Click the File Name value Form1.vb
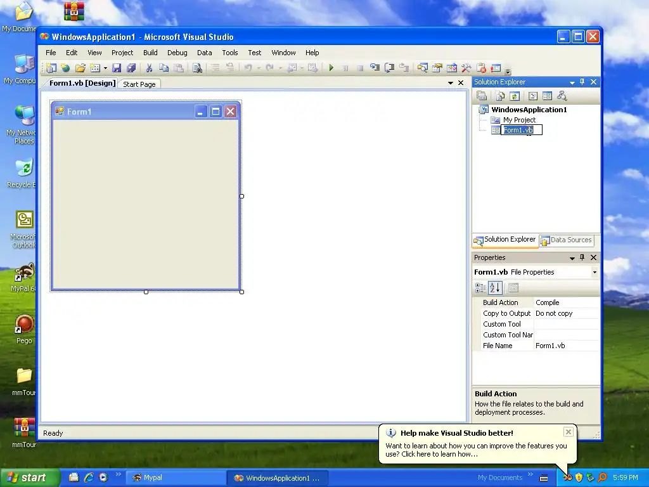 click(550, 346)
